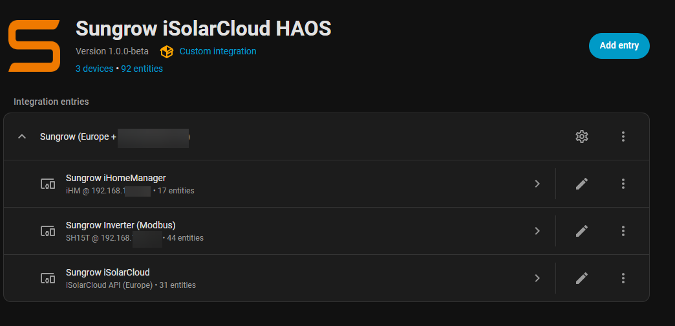Click device icon beside Sungrow iHomeManager
The height and width of the screenshot is (326, 675).
tap(48, 184)
